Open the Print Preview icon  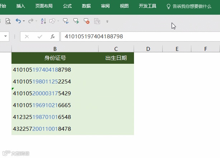click(x=8, y=21)
